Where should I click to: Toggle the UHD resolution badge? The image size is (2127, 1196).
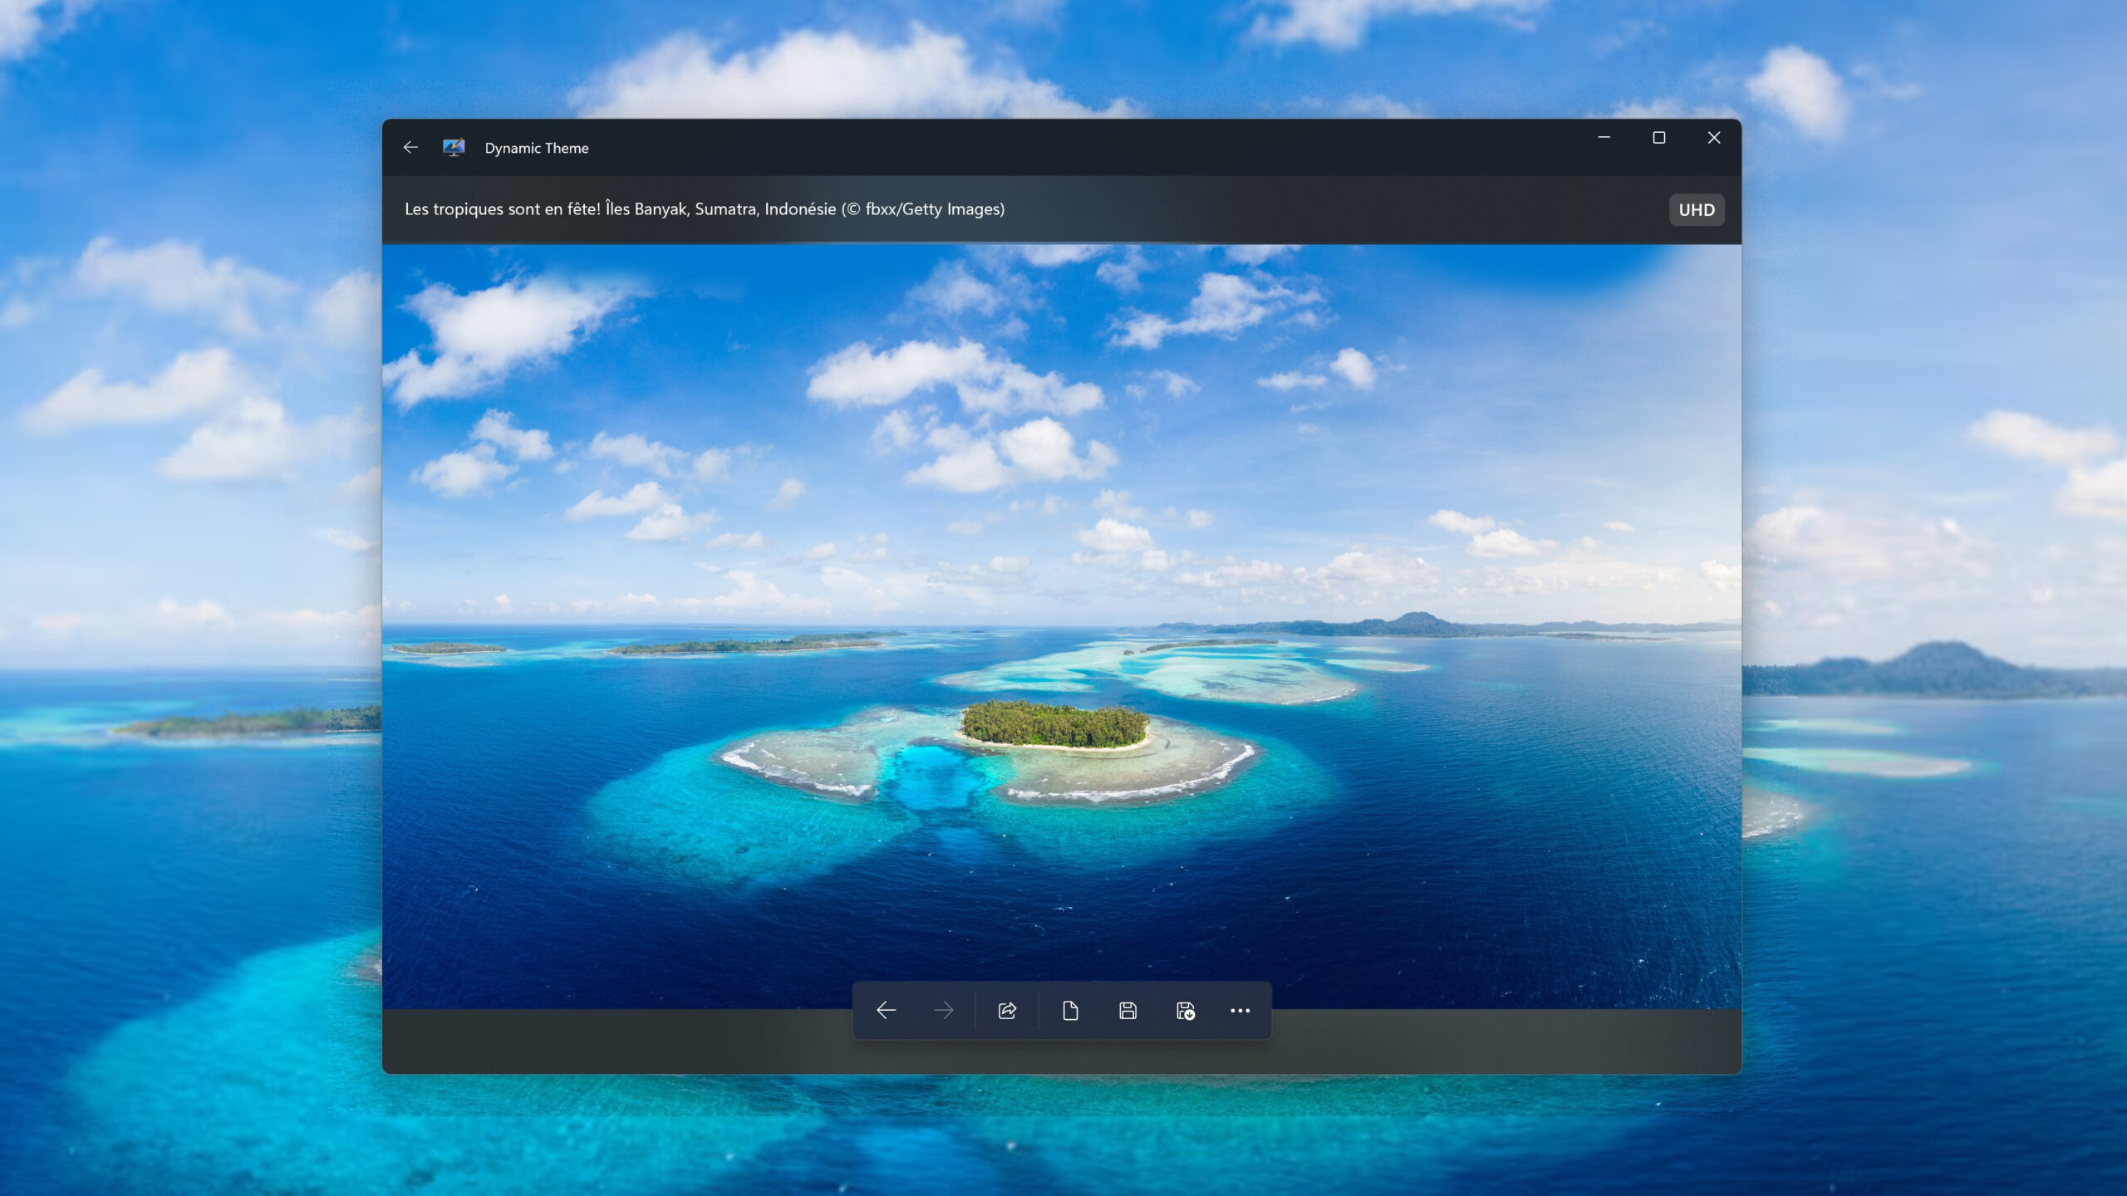(1697, 210)
